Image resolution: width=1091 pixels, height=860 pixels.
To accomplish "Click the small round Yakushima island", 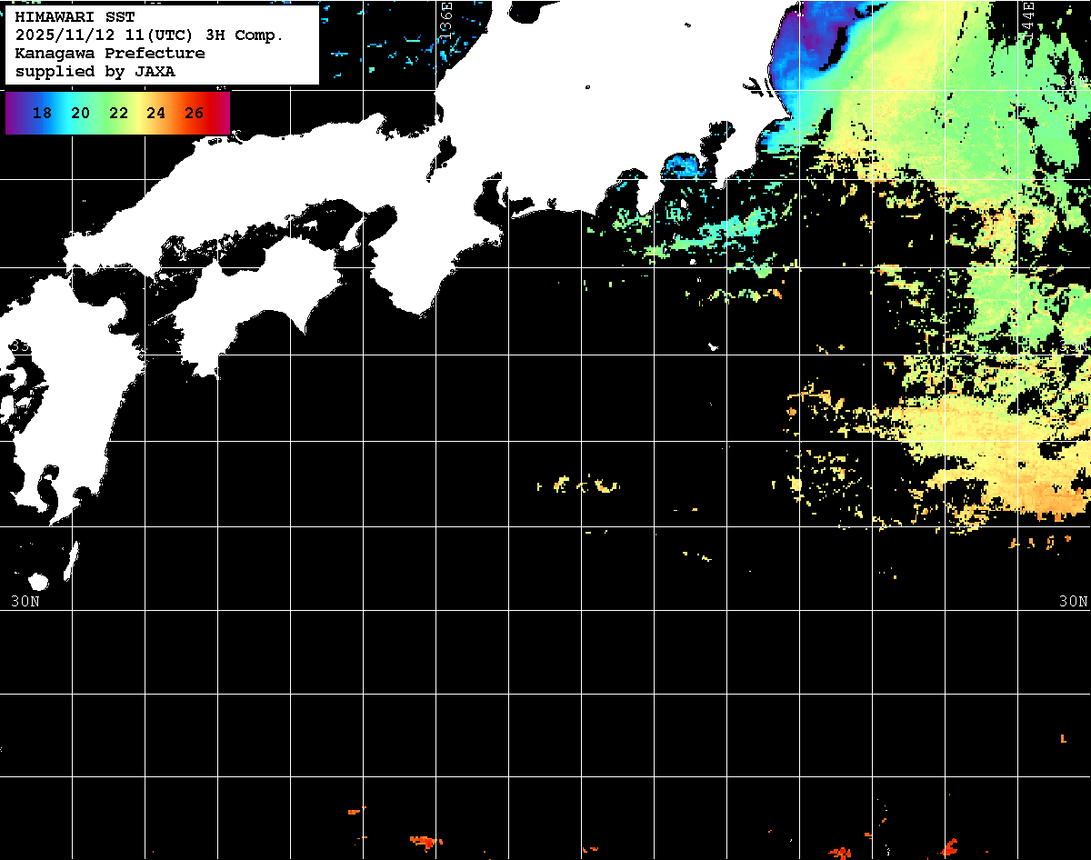I will 38,581.
